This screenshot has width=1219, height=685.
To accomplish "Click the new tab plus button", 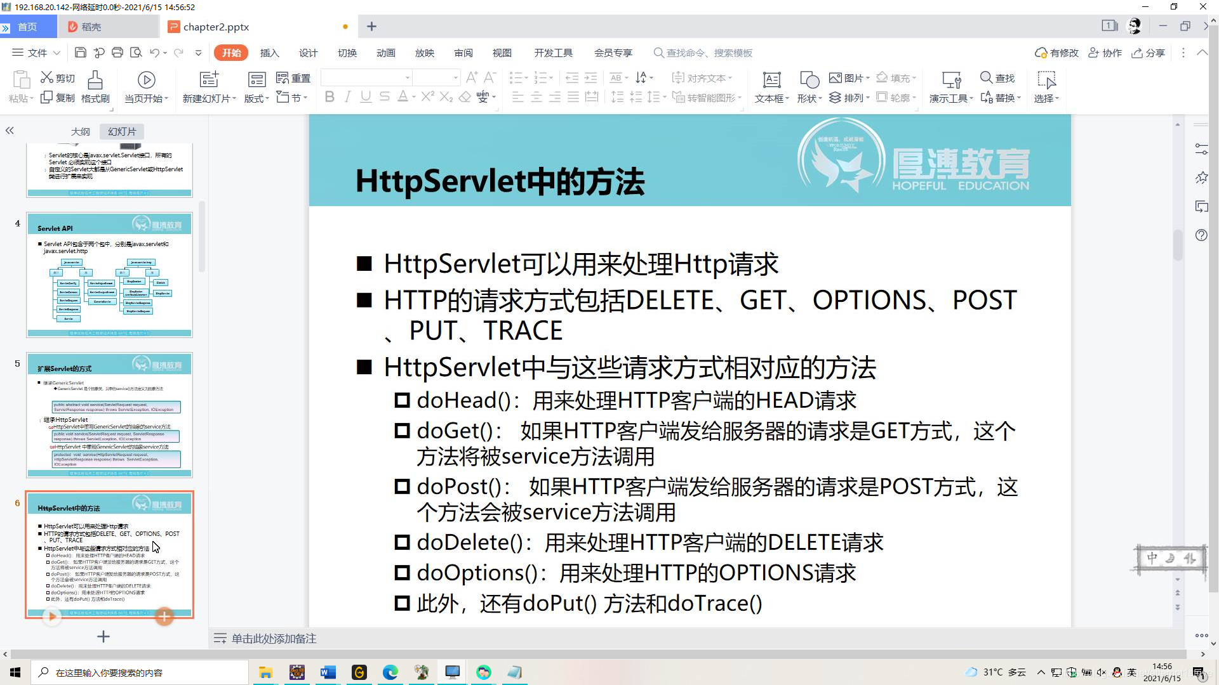I will coord(372,27).
